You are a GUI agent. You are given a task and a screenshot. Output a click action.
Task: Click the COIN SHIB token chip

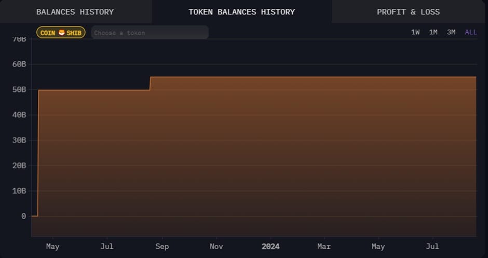(61, 33)
